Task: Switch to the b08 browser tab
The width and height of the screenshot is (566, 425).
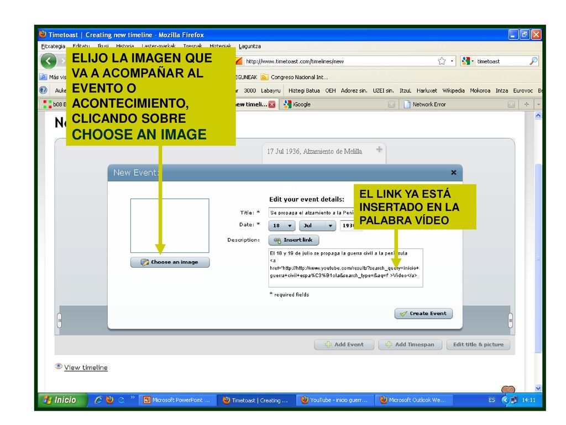Action: click(54, 104)
